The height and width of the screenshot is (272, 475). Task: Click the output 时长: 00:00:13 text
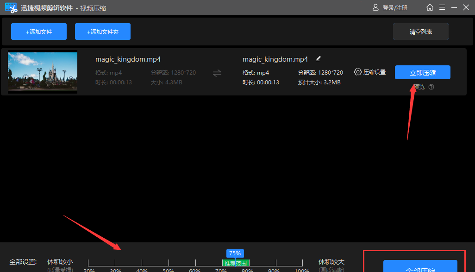[261, 82]
